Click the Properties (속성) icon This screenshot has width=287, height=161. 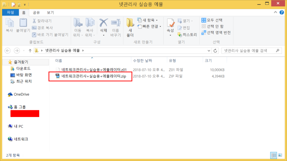[x=171, y=23]
